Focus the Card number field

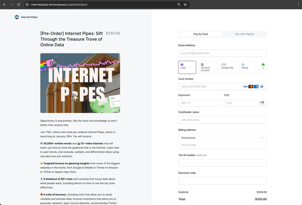click(222, 87)
